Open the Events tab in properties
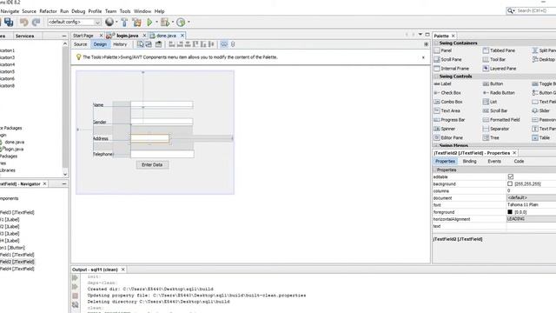The height and width of the screenshot is (313, 556). coord(494,161)
